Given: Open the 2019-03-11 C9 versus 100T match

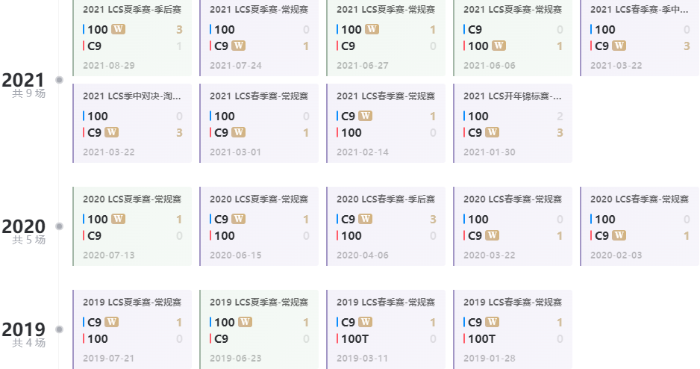Looking at the screenshot, I should click(386, 329).
